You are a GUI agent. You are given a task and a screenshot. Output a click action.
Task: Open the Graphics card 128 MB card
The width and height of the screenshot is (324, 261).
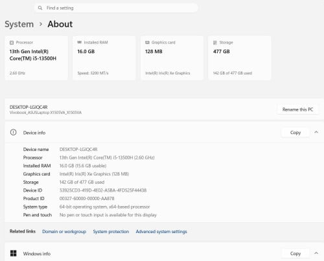(x=172, y=58)
